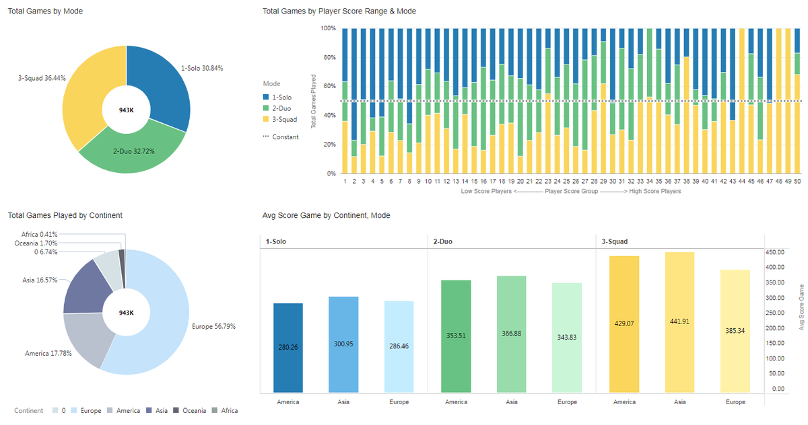
Task: Select the stacked bar for score group 1
Action: pos(345,101)
